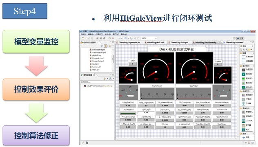Select the VV_ENG_Diesel.sim model item
The image size is (258, 147).
(x=98, y=86)
